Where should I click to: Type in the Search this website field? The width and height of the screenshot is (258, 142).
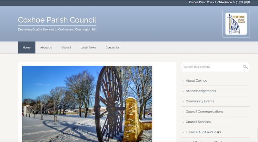click(211, 67)
